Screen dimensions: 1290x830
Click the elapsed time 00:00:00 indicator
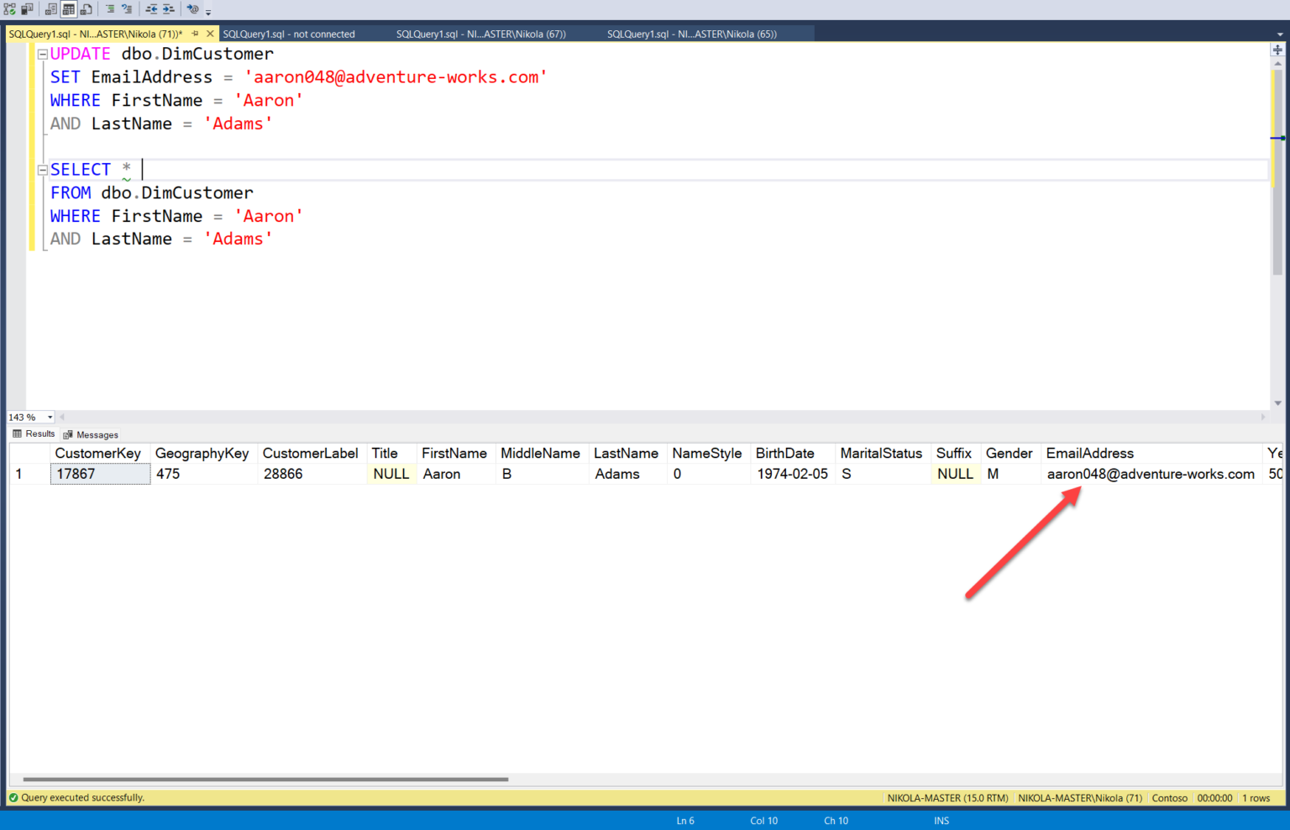tap(1214, 797)
